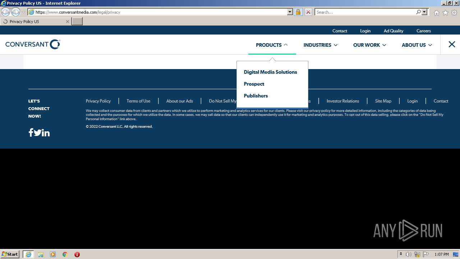Close the site navigation with the X icon
The height and width of the screenshot is (259, 460).
pos(452,44)
